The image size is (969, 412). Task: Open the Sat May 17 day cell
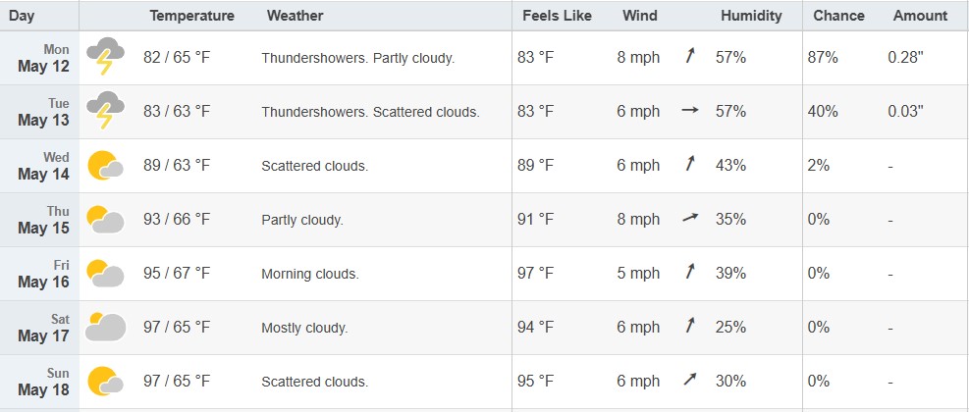pyautogui.click(x=39, y=328)
